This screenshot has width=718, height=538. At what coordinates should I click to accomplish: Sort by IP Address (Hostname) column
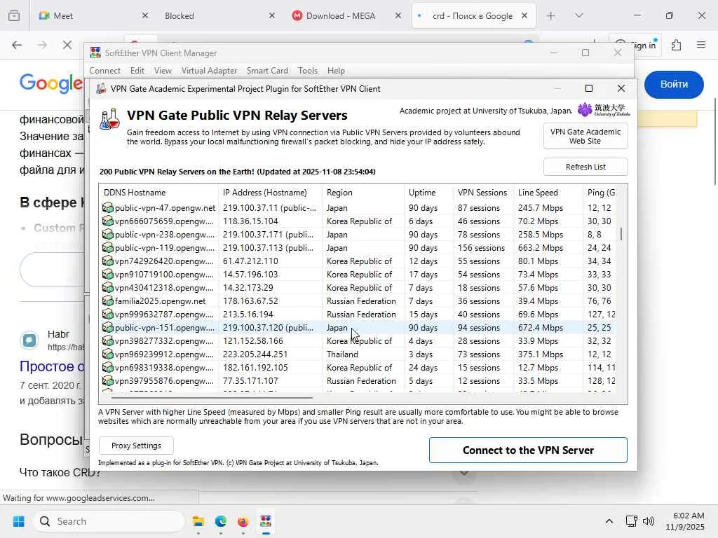pyautogui.click(x=270, y=193)
